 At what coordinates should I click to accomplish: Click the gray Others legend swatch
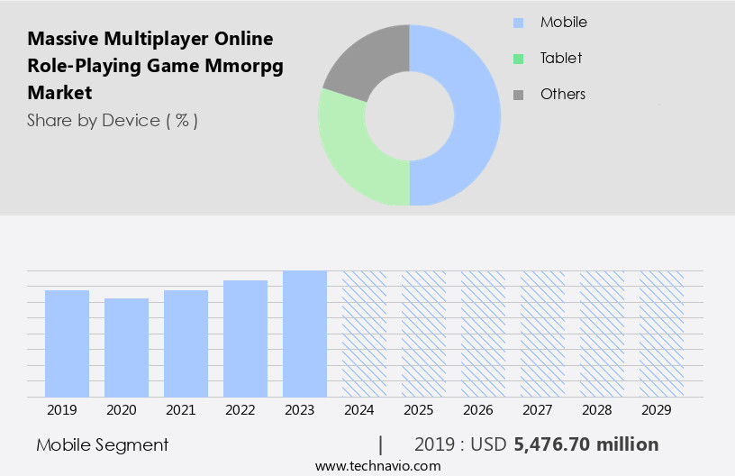click(x=518, y=95)
